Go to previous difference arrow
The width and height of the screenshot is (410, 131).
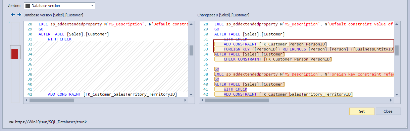click(x=13, y=15)
